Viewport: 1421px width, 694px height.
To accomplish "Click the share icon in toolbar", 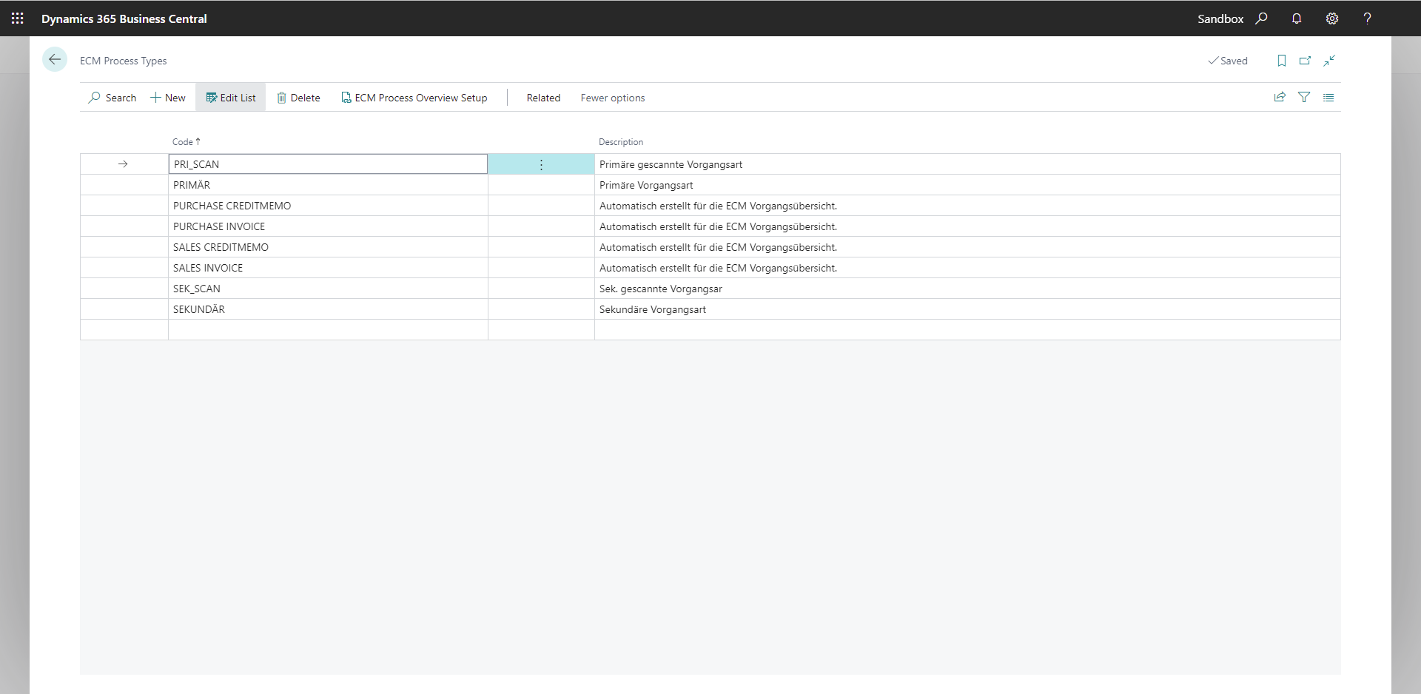I will point(1280,97).
